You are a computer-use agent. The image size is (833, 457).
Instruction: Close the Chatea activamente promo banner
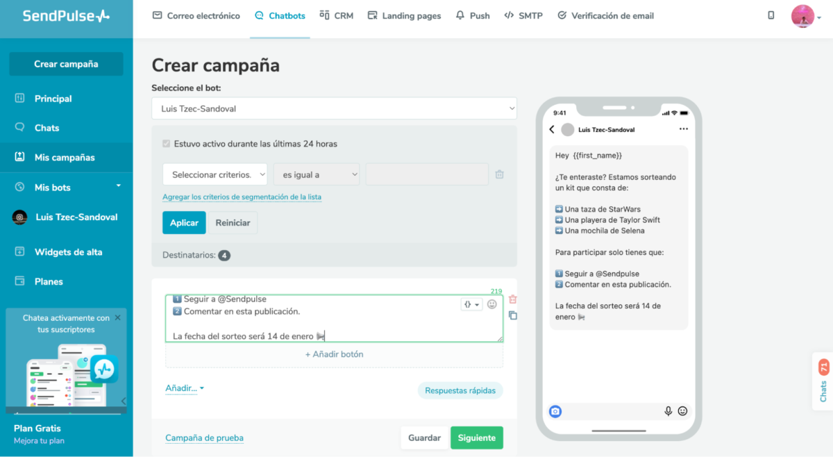(x=117, y=317)
